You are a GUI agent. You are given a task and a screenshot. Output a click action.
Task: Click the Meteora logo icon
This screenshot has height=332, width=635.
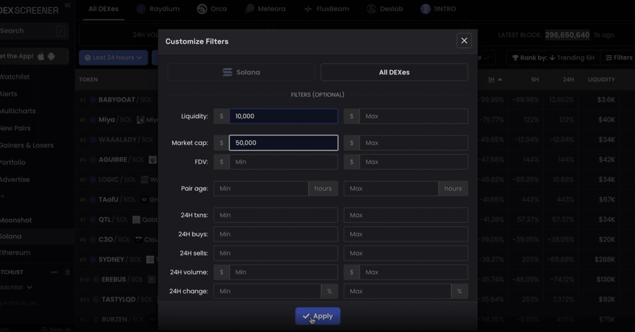(249, 9)
